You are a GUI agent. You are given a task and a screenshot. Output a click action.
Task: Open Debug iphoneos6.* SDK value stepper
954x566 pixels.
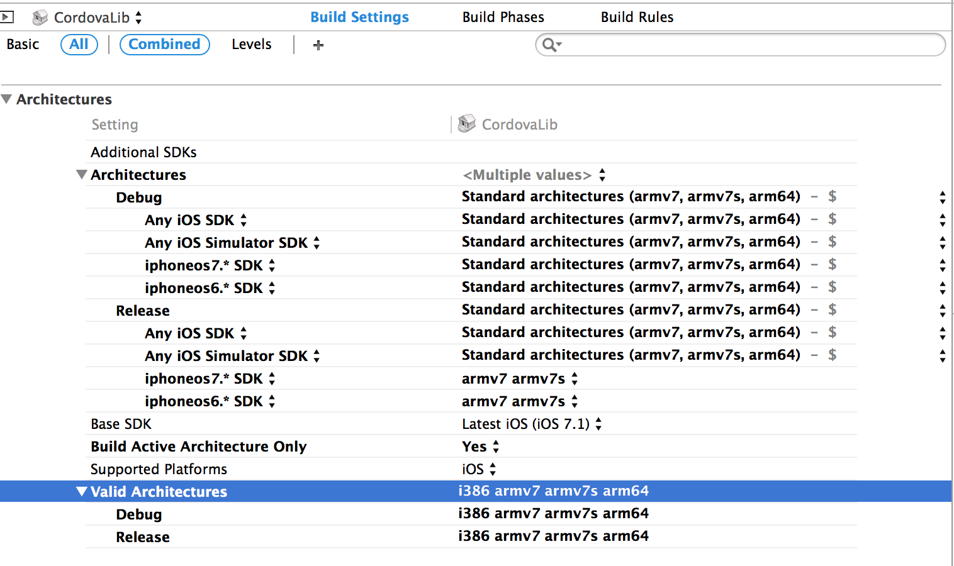pos(942,287)
